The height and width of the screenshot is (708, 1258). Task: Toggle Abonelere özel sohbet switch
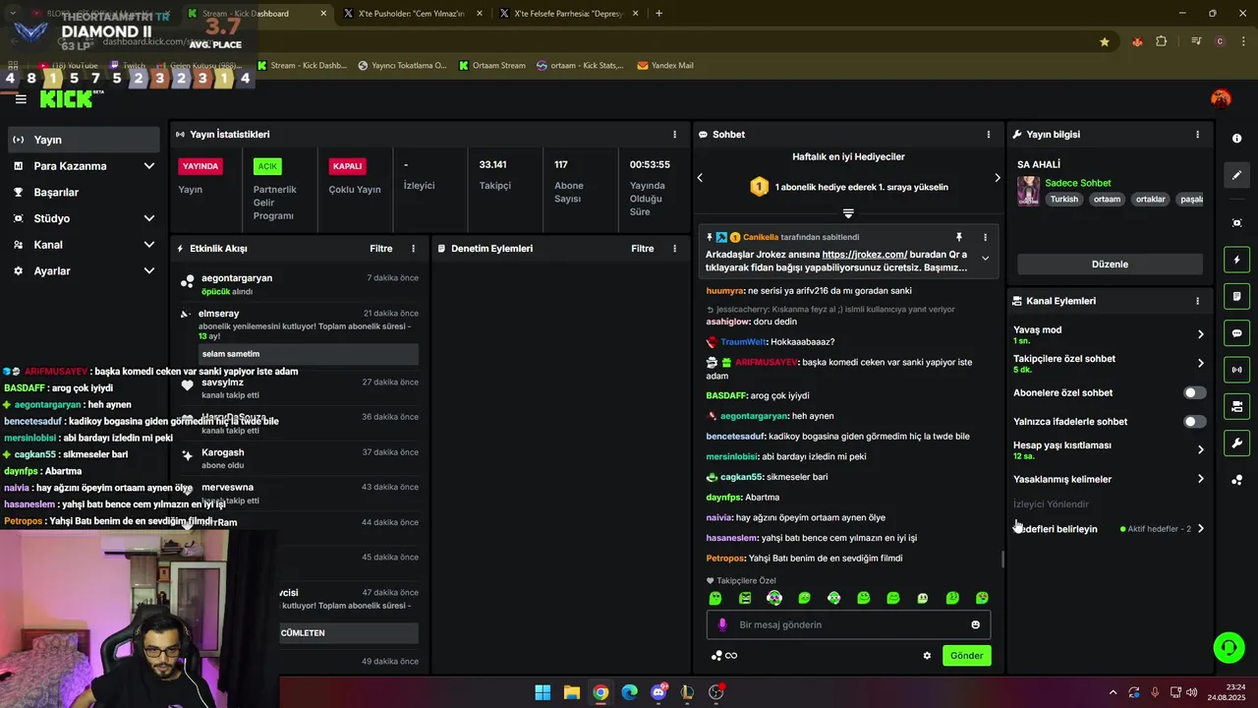pyautogui.click(x=1194, y=392)
